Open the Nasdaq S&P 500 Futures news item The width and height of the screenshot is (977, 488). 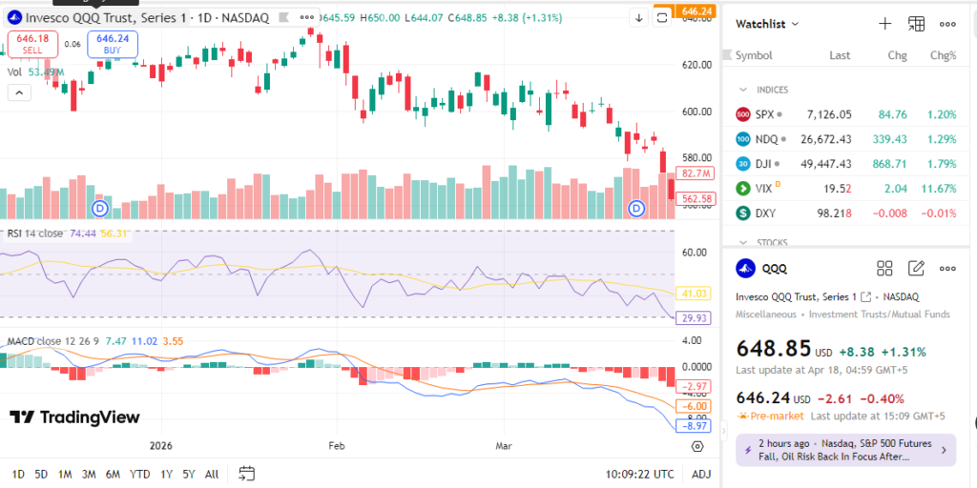[x=845, y=450]
